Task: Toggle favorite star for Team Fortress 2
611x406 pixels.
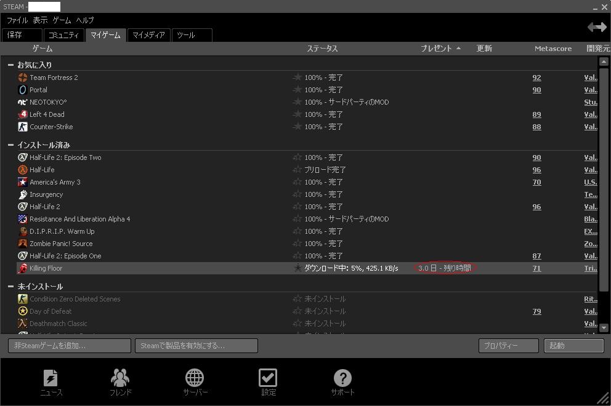Action: pyautogui.click(x=297, y=78)
